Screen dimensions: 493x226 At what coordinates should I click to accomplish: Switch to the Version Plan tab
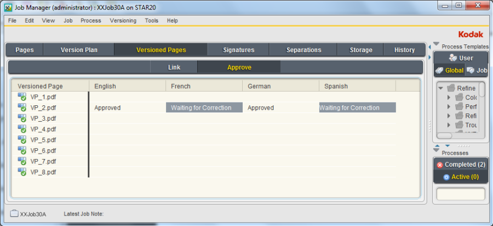tap(79, 50)
